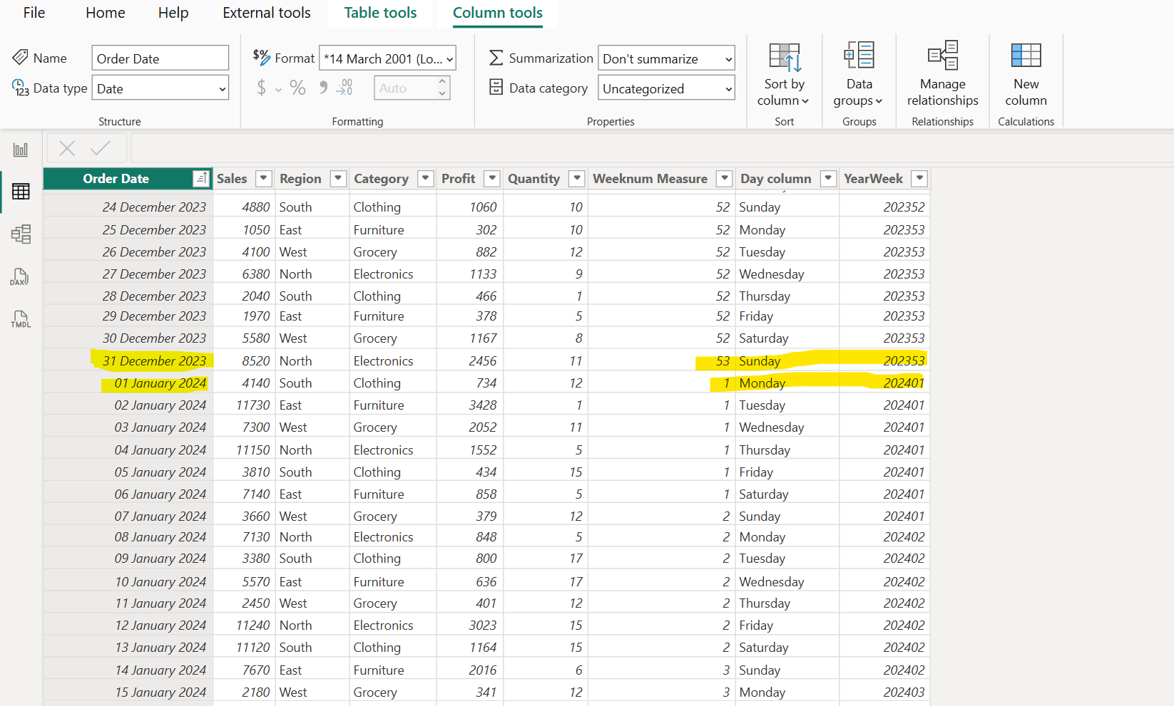The height and width of the screenshot is (706, 1174).
Task: Apply currency format to the column
Action: pos(261,88)
